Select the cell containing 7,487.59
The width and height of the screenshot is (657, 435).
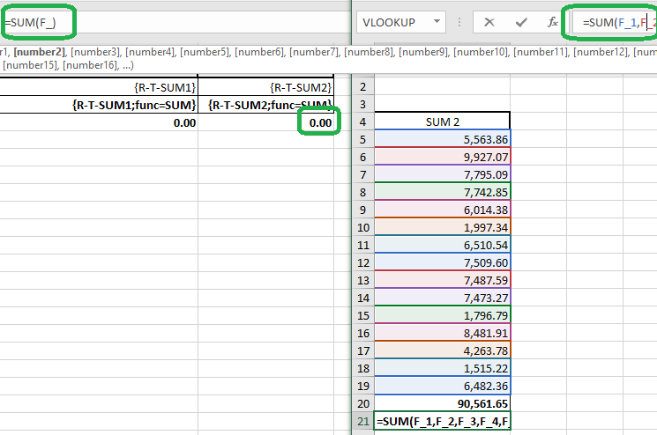[x=443, y=280]
